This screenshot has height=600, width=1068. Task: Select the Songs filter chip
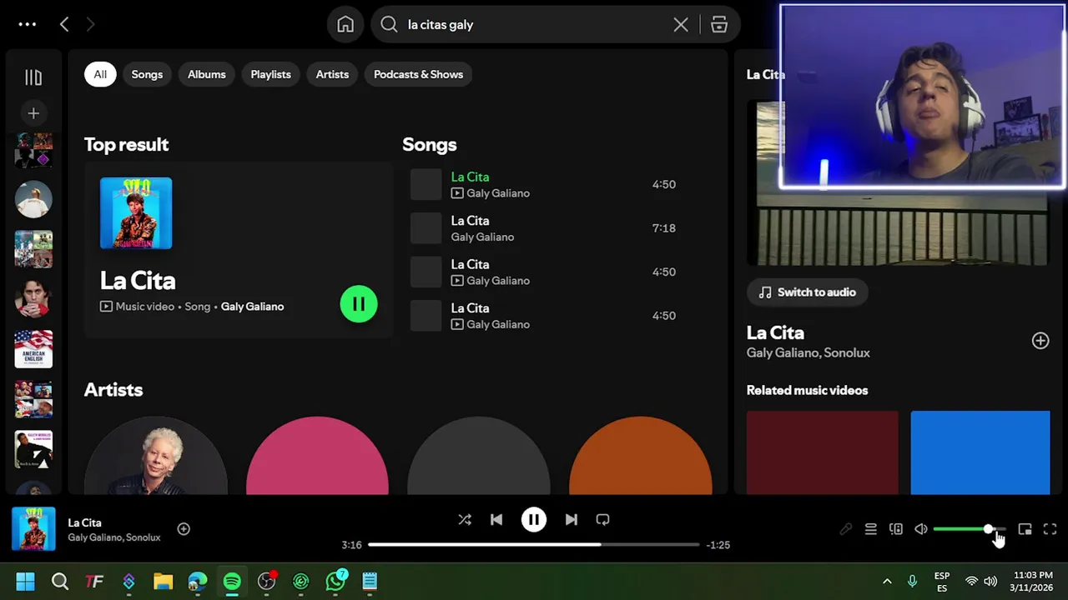tap(147, 74)
